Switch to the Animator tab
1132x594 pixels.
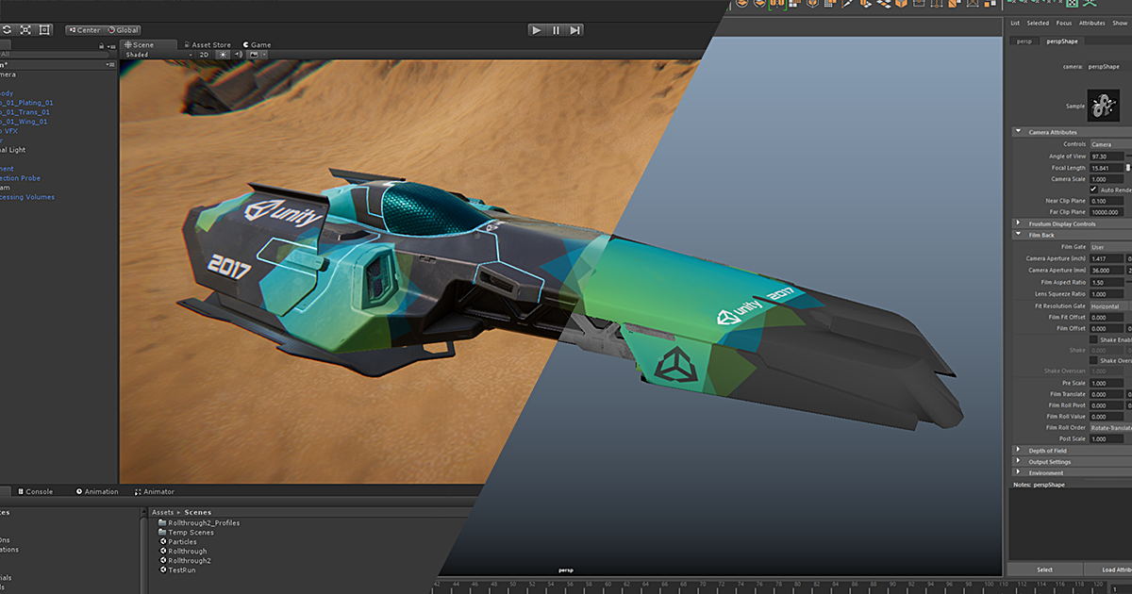coord(155,491)
